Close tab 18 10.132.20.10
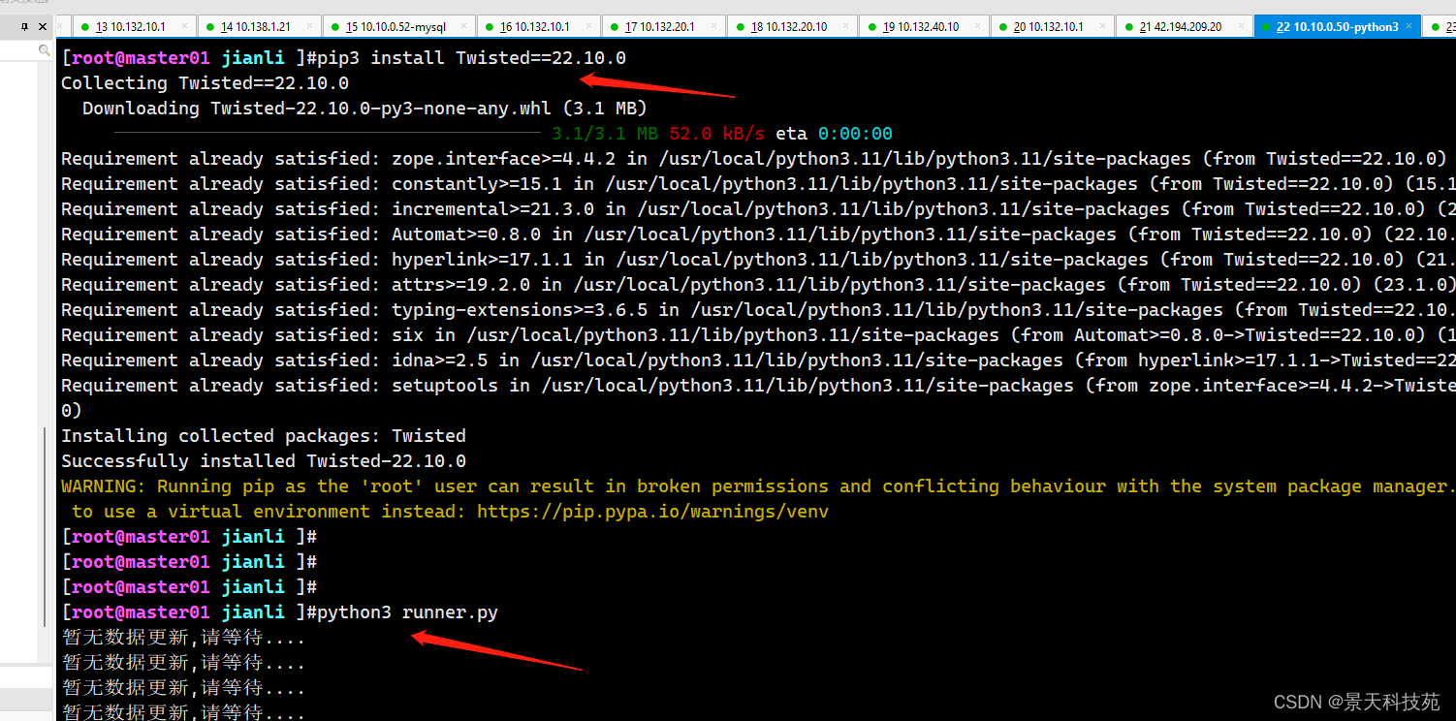 (846, 26)
